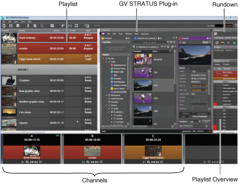Viewport: 238px width, 184px height.
Task: Click the search assets input field
Action: click(x=149, y=42)
